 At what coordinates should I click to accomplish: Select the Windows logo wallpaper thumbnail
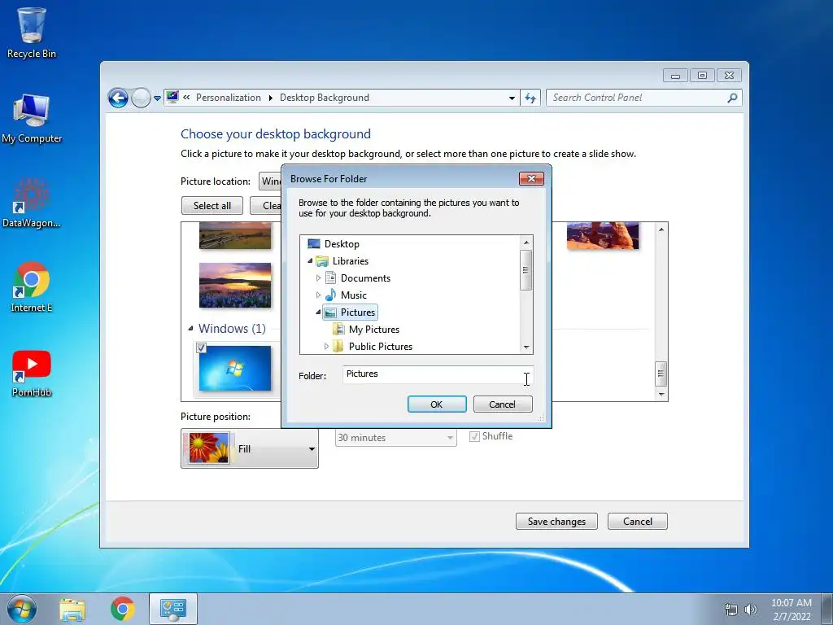[235, 369]
